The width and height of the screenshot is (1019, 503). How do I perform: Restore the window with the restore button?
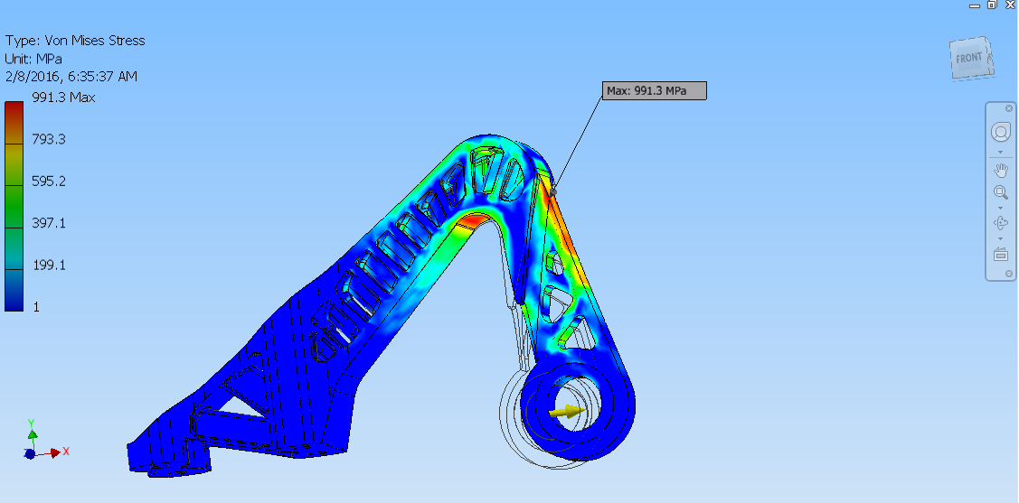[992, 4]
